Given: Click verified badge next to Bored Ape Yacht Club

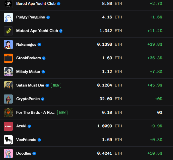Looking at the screenshot, I should tap(59, 4).
